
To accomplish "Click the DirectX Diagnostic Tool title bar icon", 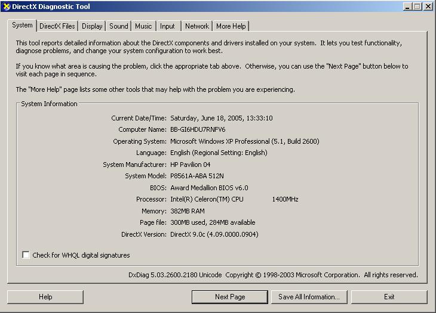I will [6, 7].
